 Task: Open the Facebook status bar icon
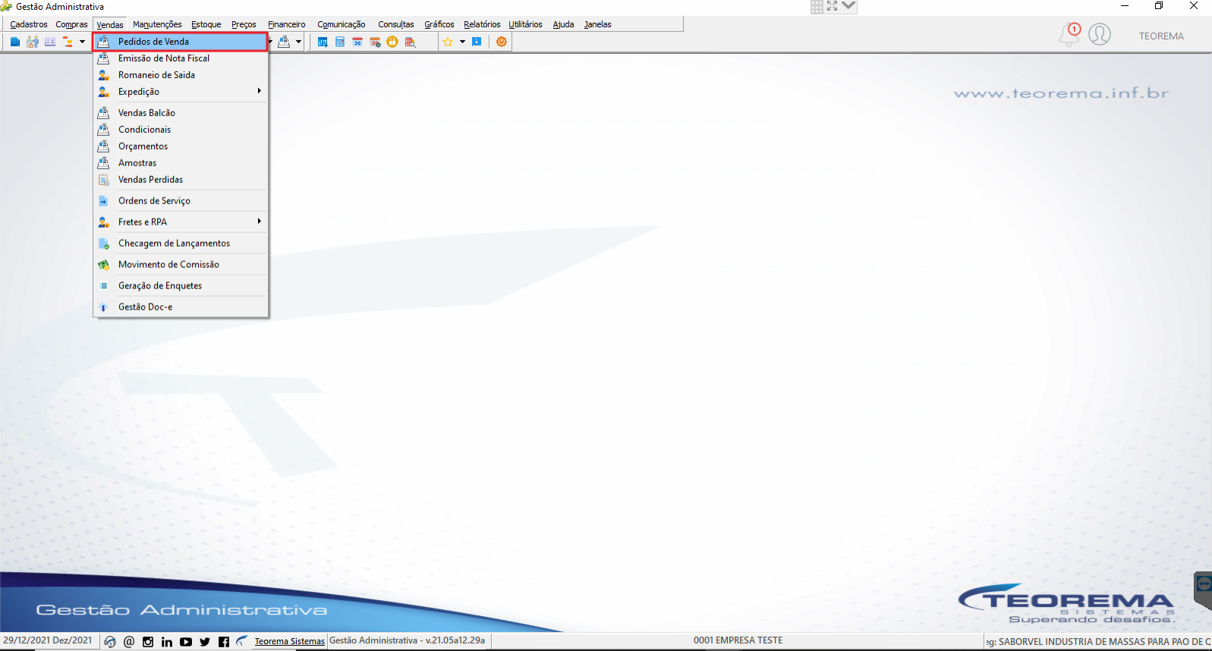coord(224,642)
